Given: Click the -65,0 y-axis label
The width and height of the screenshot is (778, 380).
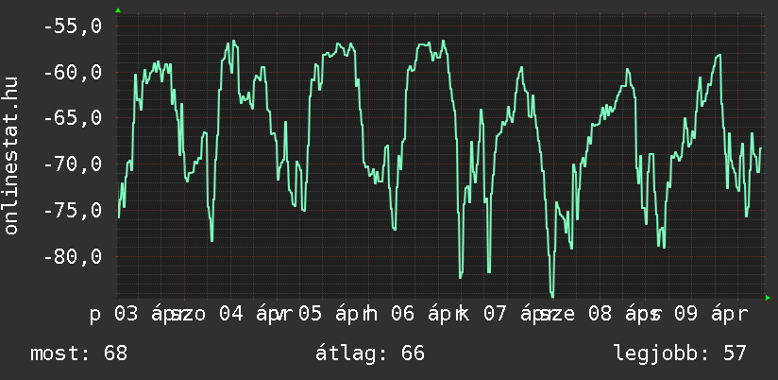Looking at the screenshot, I should point(72,119).
